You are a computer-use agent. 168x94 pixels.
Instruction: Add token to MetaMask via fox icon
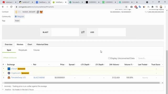click(x=41, y=12)
